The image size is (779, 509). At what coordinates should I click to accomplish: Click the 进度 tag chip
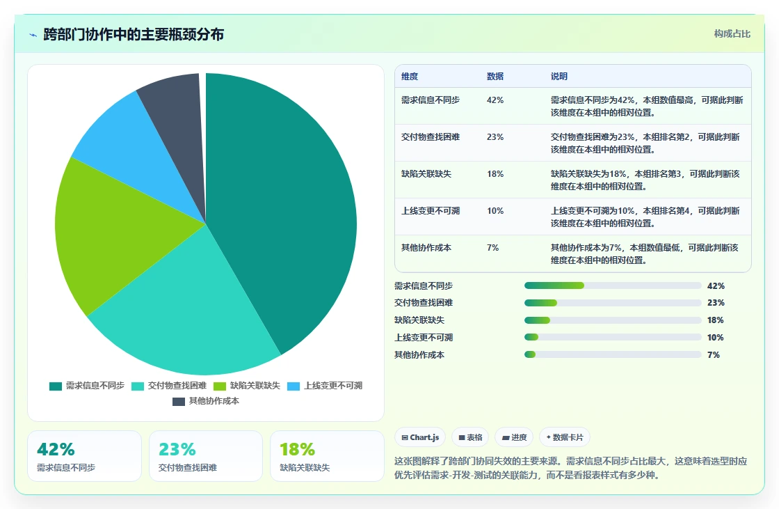(x=514, y=437)
